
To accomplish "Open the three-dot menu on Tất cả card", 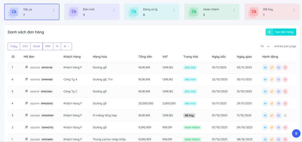I will 54,10.
